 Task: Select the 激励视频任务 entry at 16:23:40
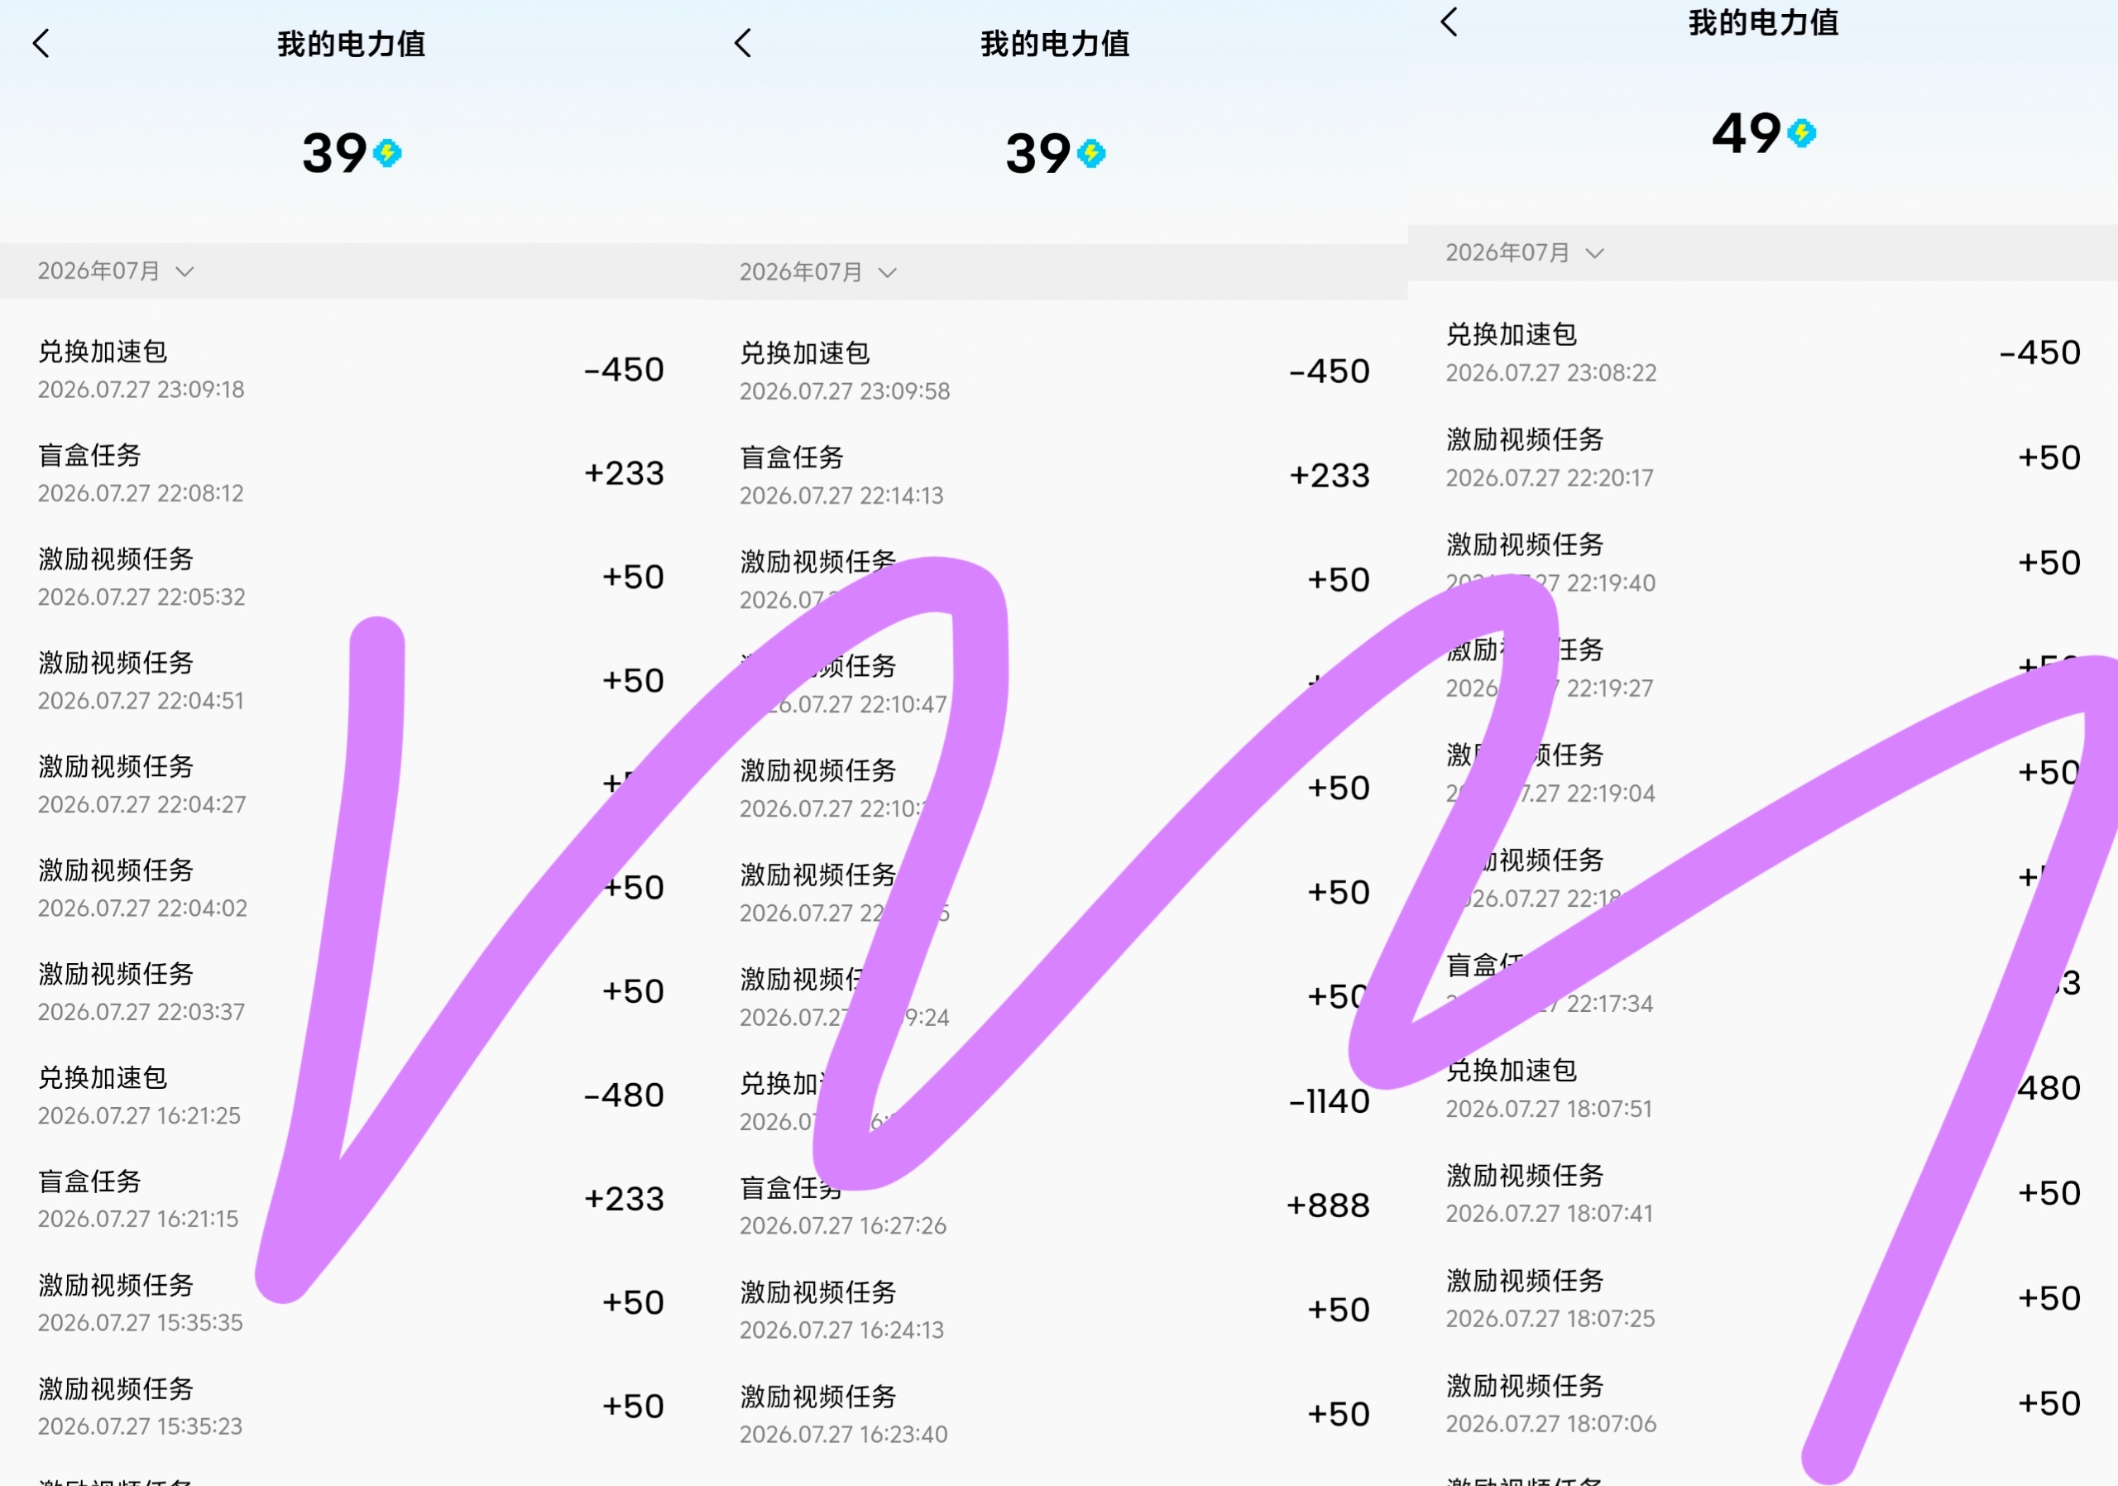coord(1054,1414)
